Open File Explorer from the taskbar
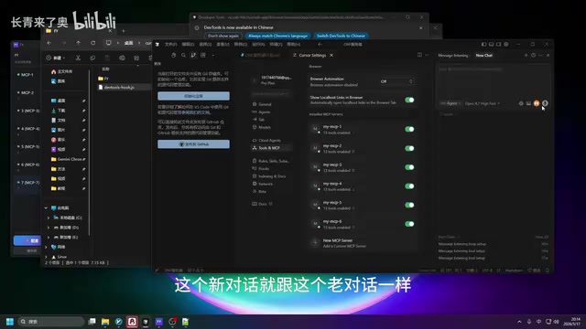Viewport: 586px width, 329px height. click(x=105, y=322)
